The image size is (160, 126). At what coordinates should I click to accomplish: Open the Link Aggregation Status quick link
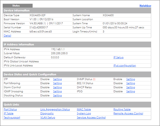55,110
